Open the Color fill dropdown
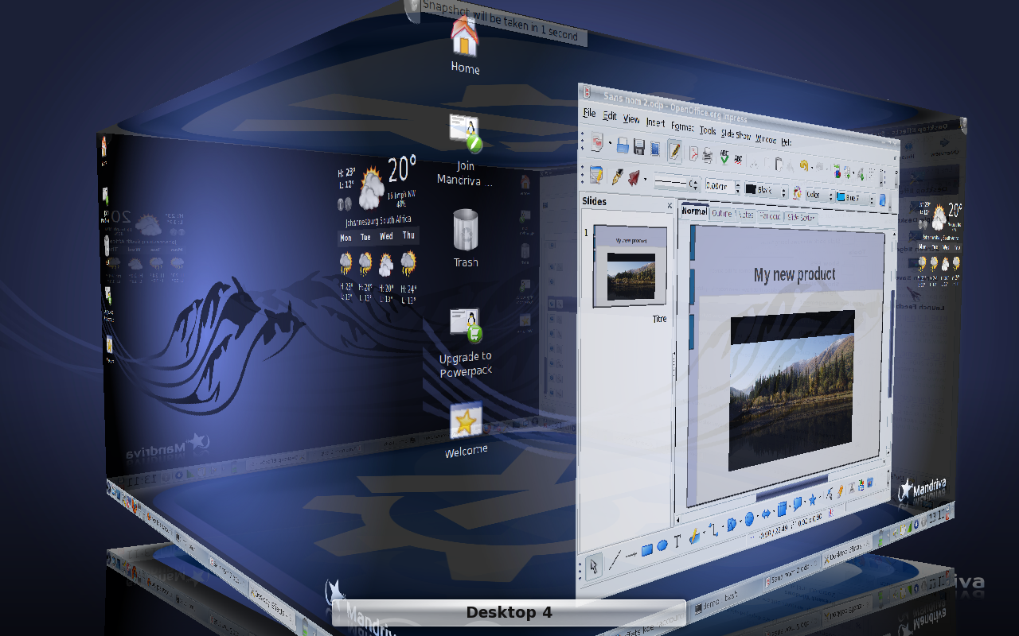The image size is (1019, 636). (831, 195)
